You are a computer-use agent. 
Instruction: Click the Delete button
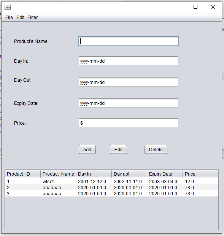pos(156,149)
